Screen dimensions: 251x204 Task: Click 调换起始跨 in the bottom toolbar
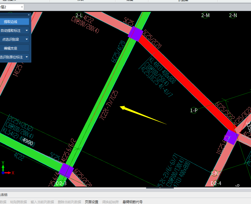110,202
